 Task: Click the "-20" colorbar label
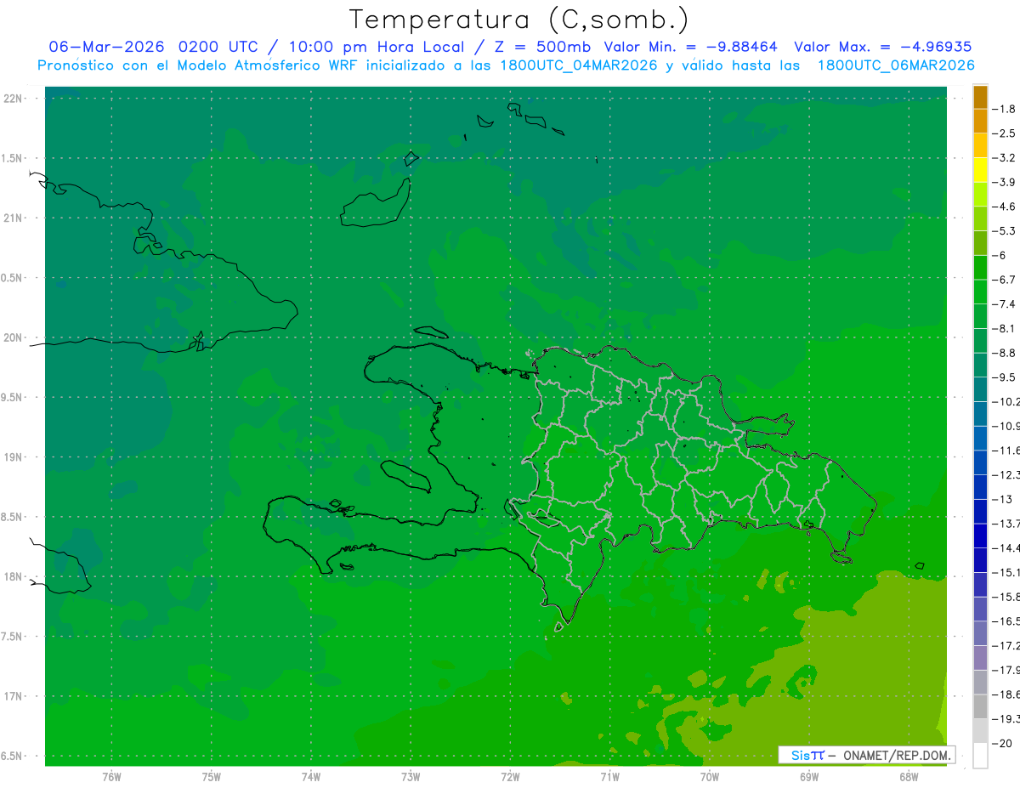(x=1003, y=744)
